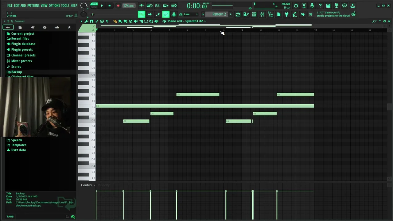Screen dimensions: 393x221
Task: Click the plug-shaped plugin picker icon
Action: point(286,14)
